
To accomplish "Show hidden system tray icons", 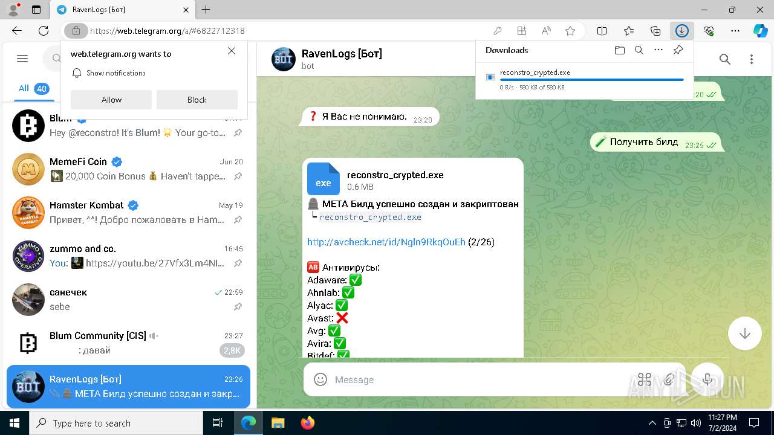I will 652,423.
